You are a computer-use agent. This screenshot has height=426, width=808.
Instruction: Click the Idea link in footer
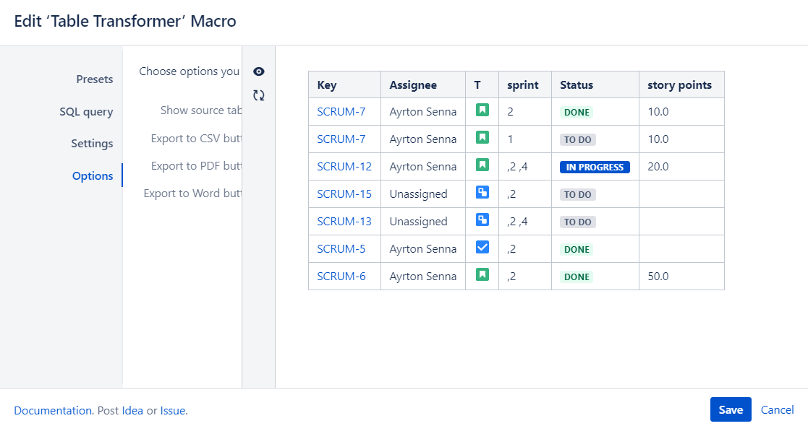click(132, 410)
